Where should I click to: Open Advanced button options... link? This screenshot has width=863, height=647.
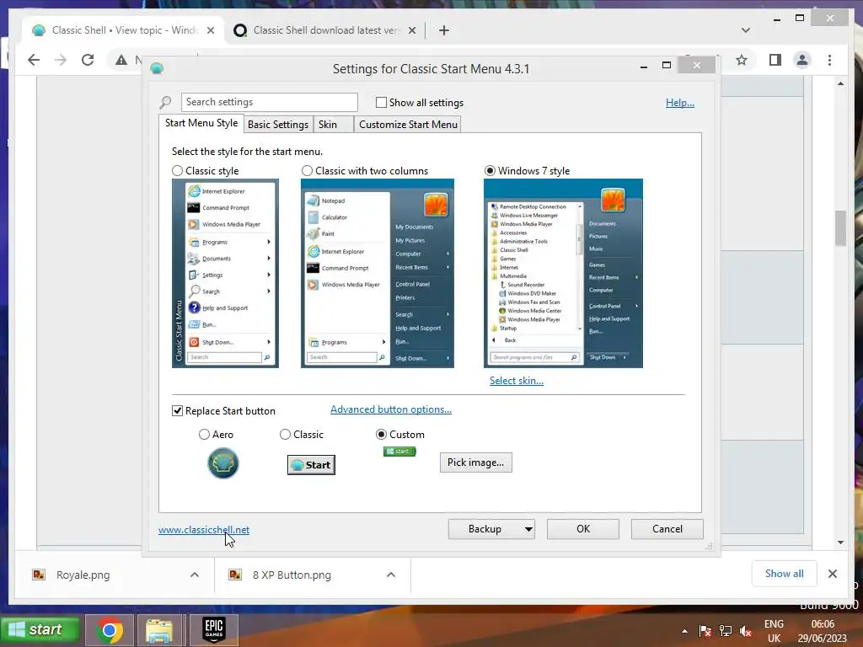coord(391,409)
